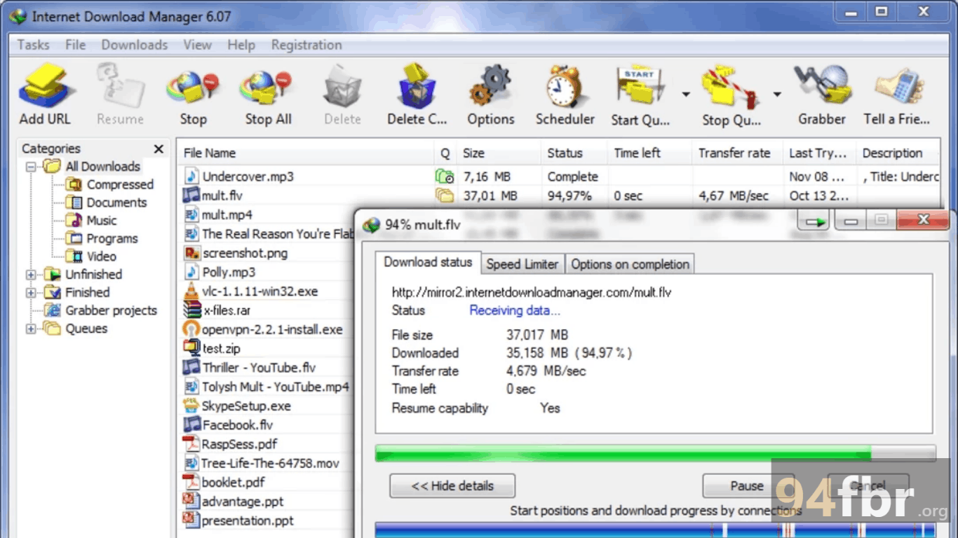Switch to the Speed Limiter tab

click(x=522, y=264)
